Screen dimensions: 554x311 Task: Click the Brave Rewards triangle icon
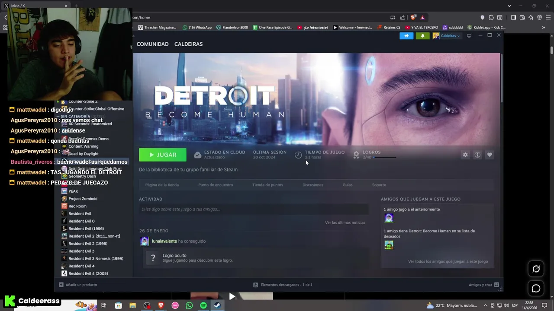point(422,17)
